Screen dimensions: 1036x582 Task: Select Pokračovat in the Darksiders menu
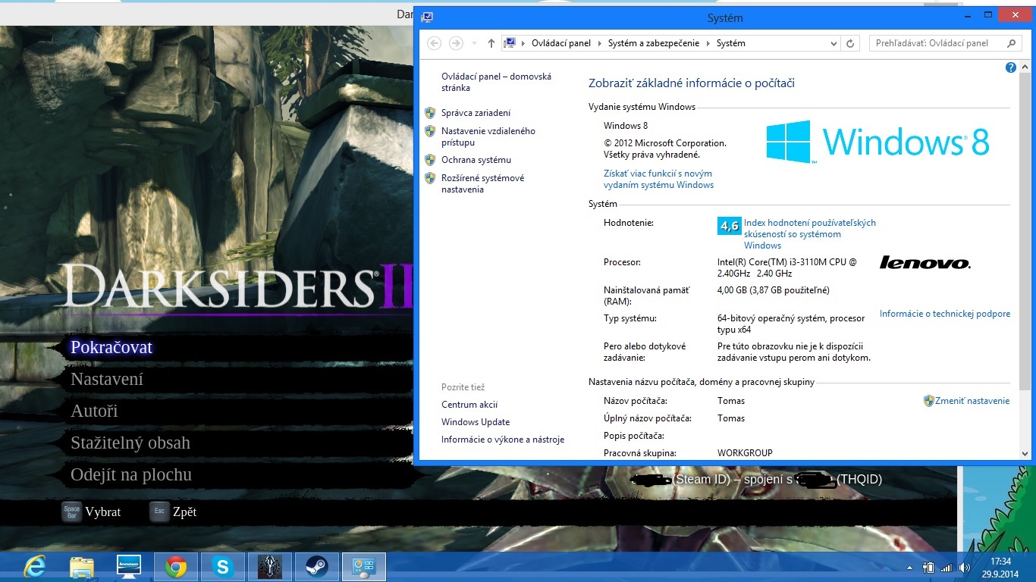pyautogui.click(x=111, y=347)
